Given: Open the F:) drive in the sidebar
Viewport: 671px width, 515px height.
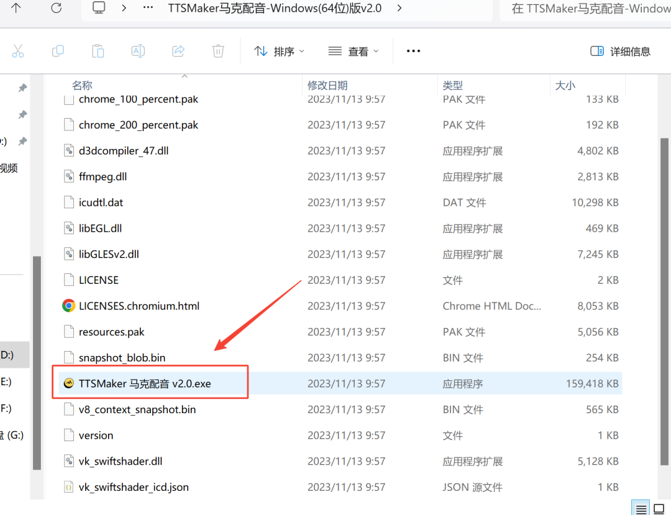Looking at the screenshot, I should pyautogui.click(x=6, y=409).
